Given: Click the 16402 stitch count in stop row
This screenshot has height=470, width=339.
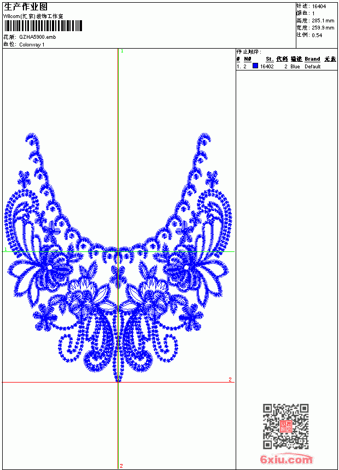Looking at the screenshot, I should click(267, 67).
